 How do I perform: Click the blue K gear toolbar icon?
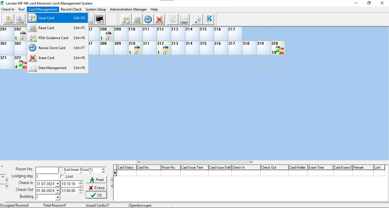tap(208, 19)
